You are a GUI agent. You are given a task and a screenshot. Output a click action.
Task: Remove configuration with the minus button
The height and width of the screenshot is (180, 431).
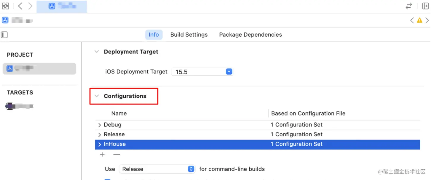(117, 154)
